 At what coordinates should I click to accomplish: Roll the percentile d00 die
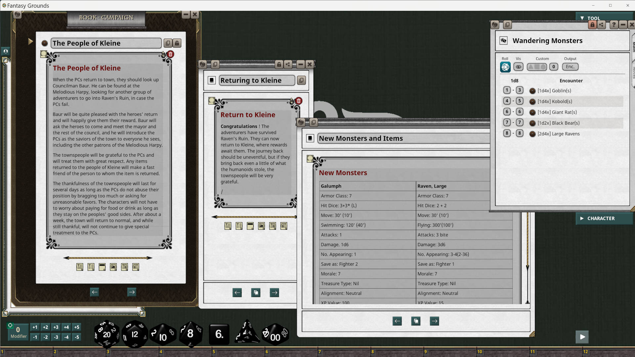(275, 335)
